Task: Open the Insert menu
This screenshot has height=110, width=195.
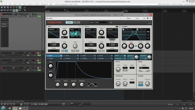Action: click(x=15, y=4)
